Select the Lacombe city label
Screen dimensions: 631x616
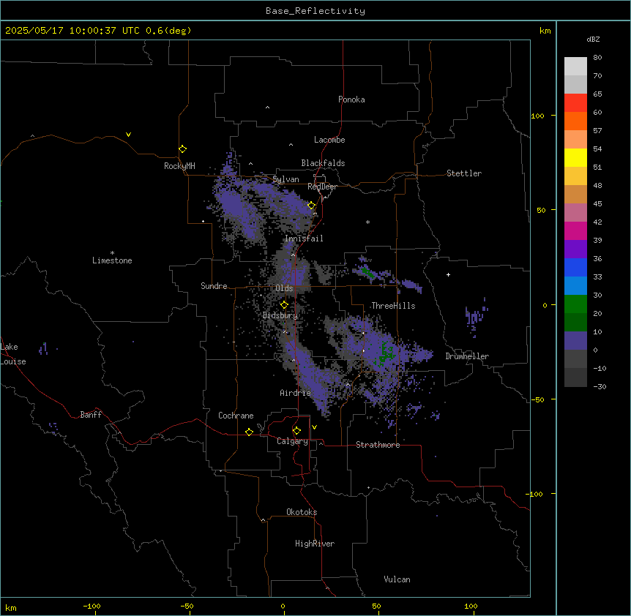(329, 140)
